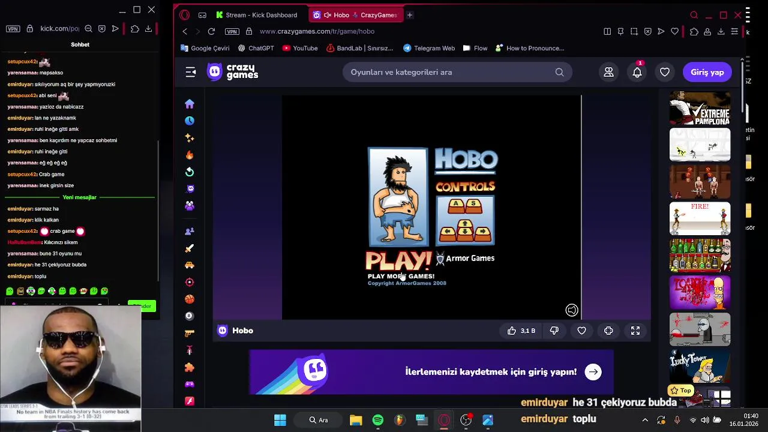Focus the 'Oyunları ve kategorileri ara' search box
This screenshot has width=768, height=432.
pyautogui.click(x=457, y=72)
